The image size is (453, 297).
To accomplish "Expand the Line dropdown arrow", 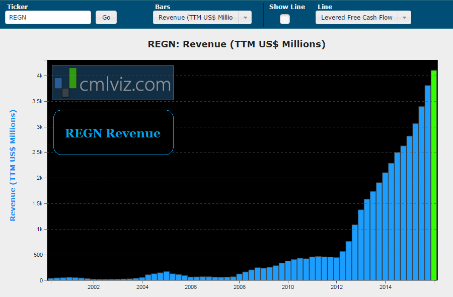I will (x=405, y=17).
